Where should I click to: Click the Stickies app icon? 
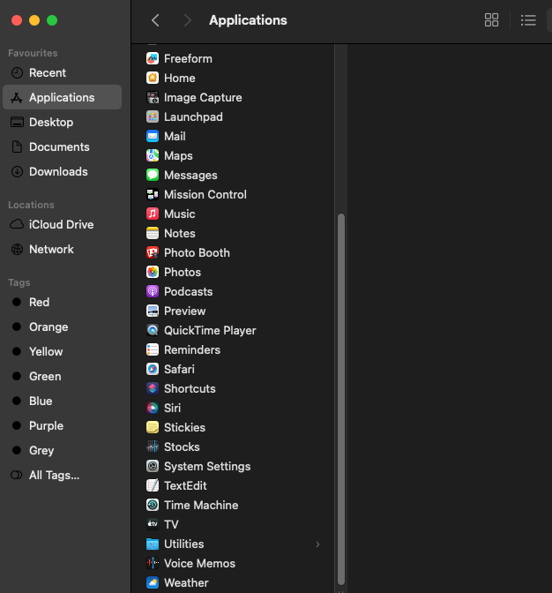153,427
